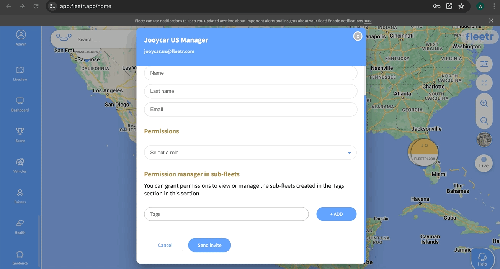This screenshot has width=500, height=269.
Task: Click the site info icon in address bar
Action: click(53, 6)
